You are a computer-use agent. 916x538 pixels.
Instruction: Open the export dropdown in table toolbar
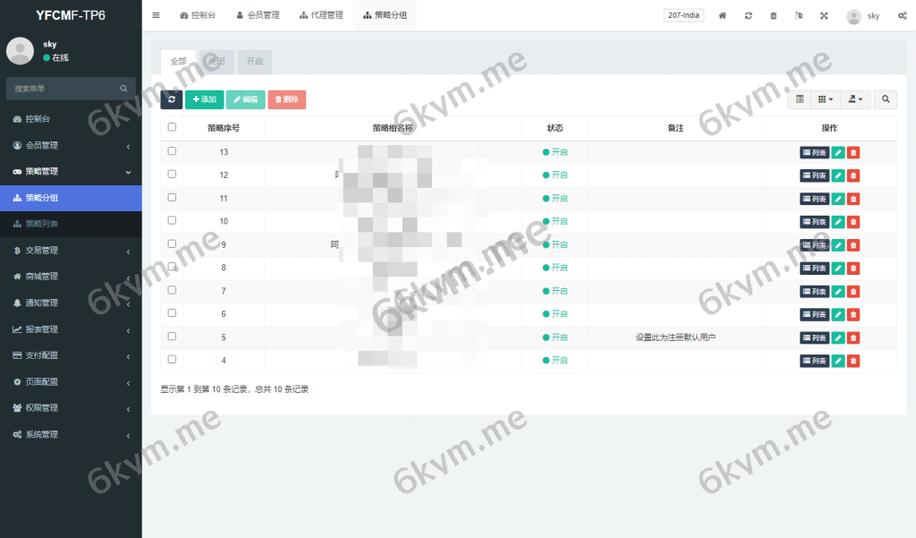click(856, 99)
